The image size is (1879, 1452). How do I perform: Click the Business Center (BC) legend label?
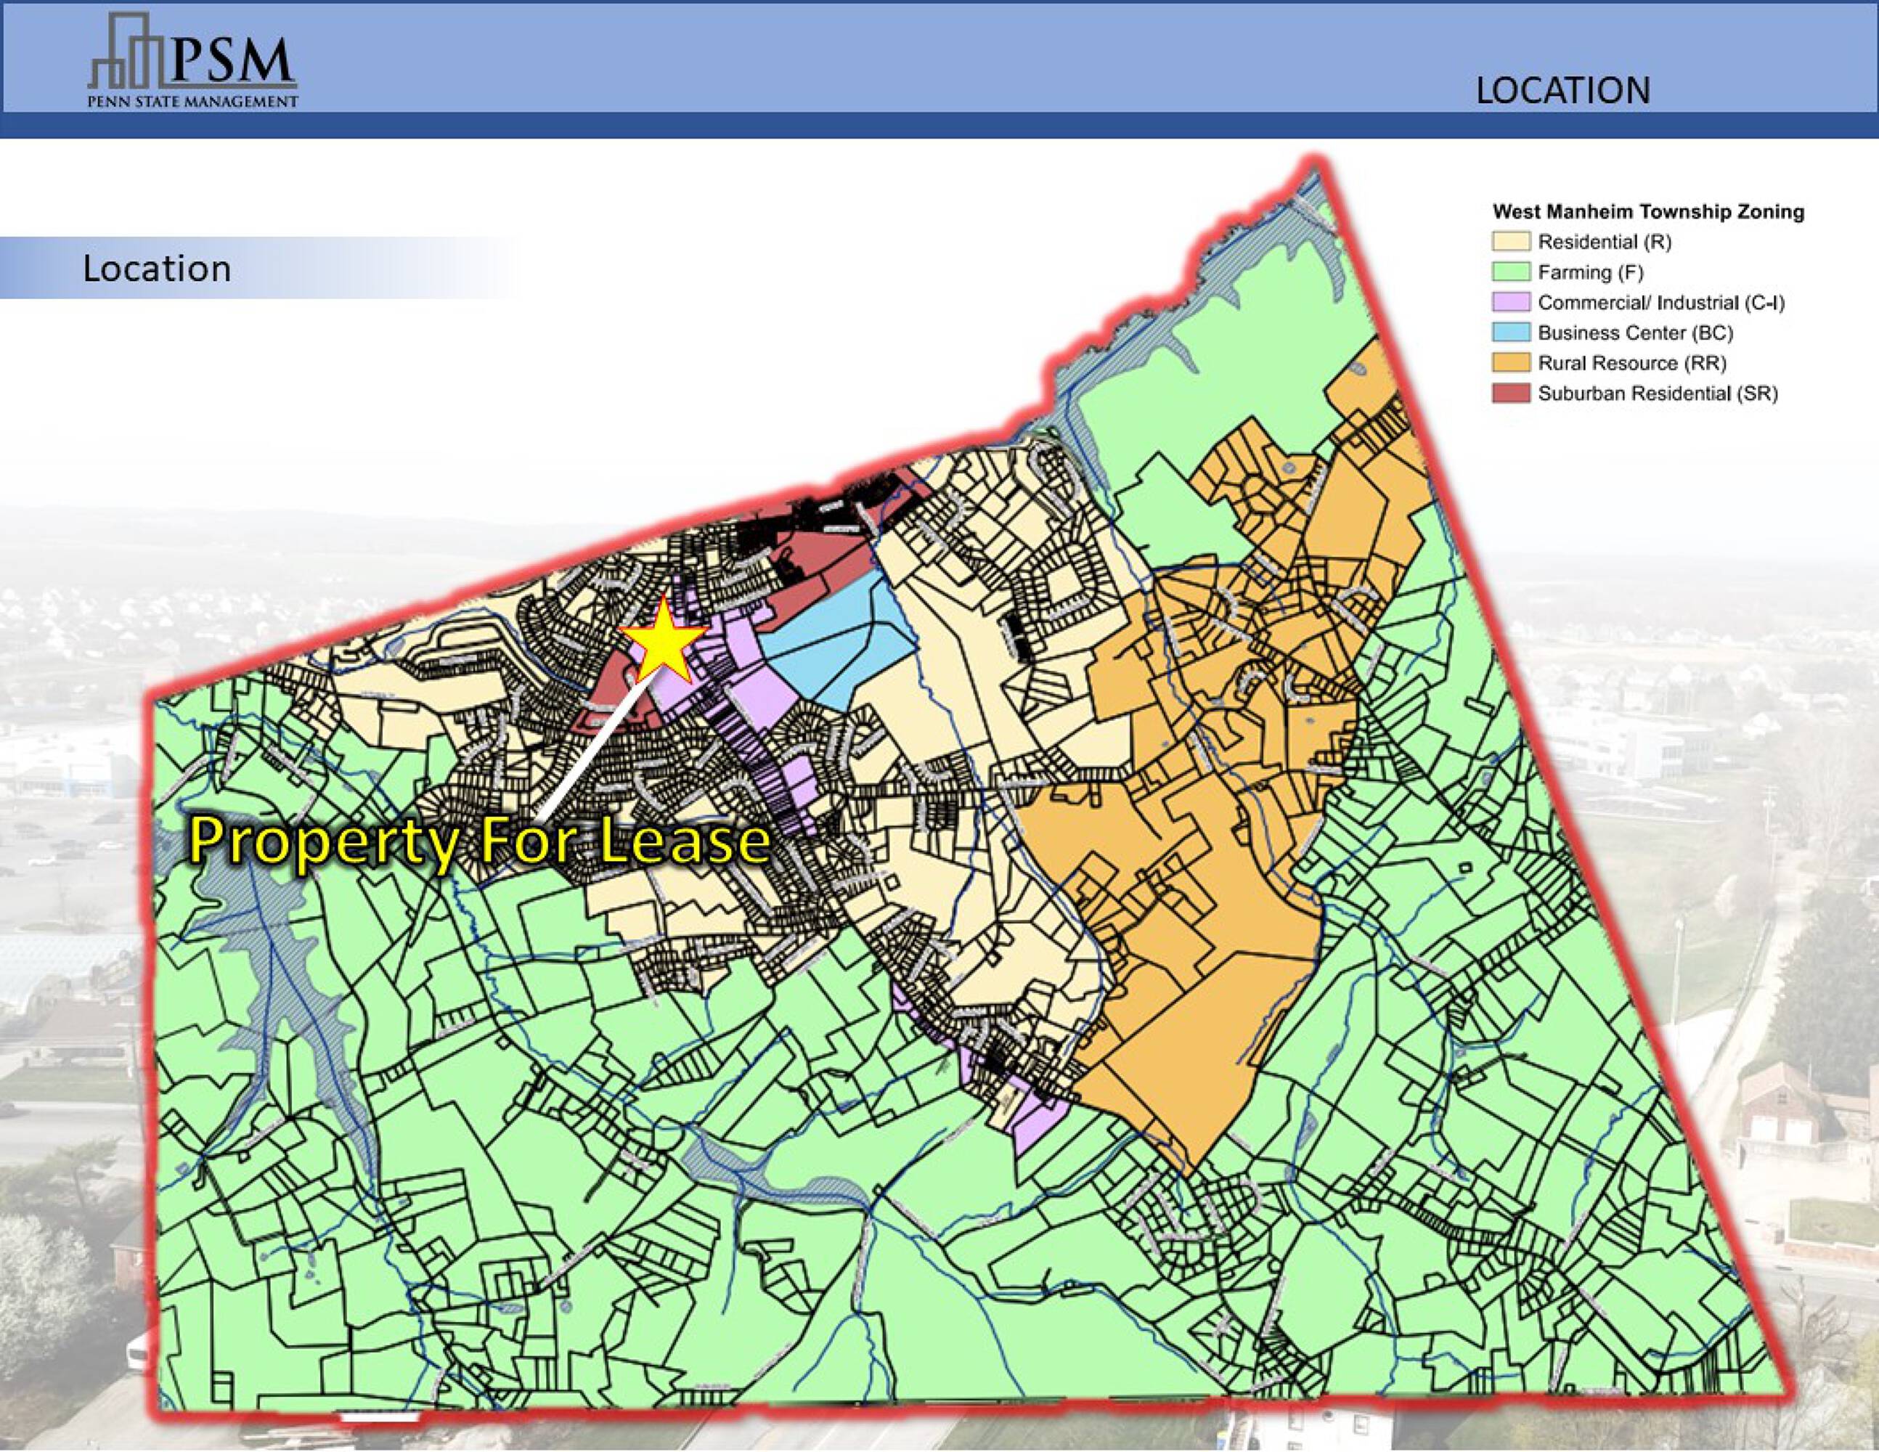[x=1634, y=333]
